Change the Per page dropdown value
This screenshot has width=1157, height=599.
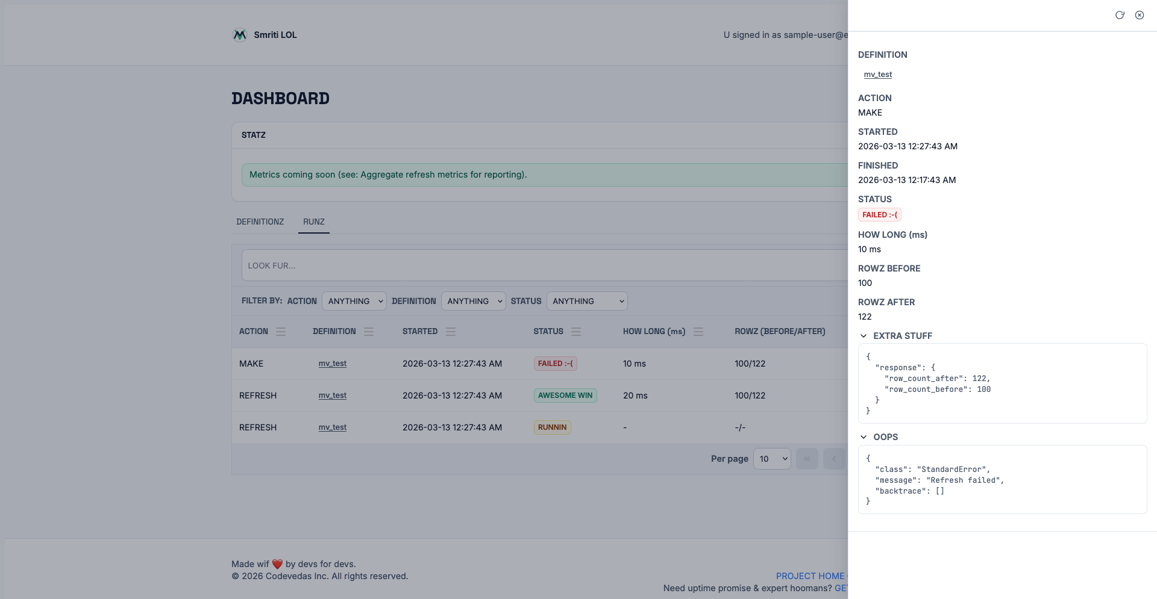(x=772, y=459)
